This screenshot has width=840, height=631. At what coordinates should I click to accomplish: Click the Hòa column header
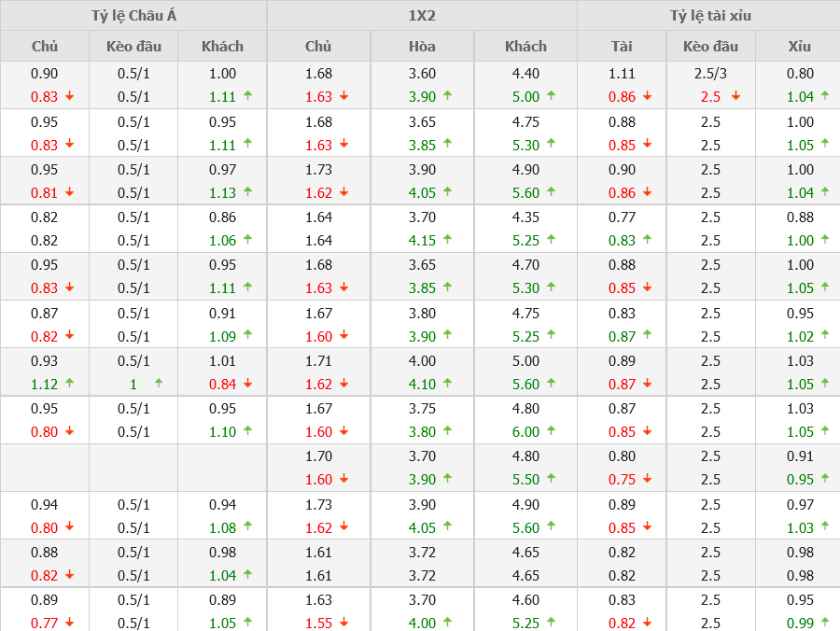coord(422,46)
